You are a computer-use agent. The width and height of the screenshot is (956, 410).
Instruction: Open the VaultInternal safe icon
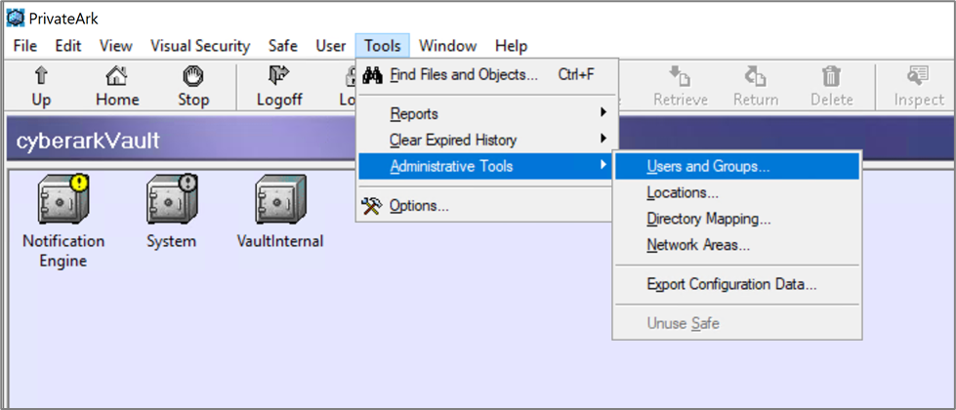pyautogui.click(x=279, y=202)
